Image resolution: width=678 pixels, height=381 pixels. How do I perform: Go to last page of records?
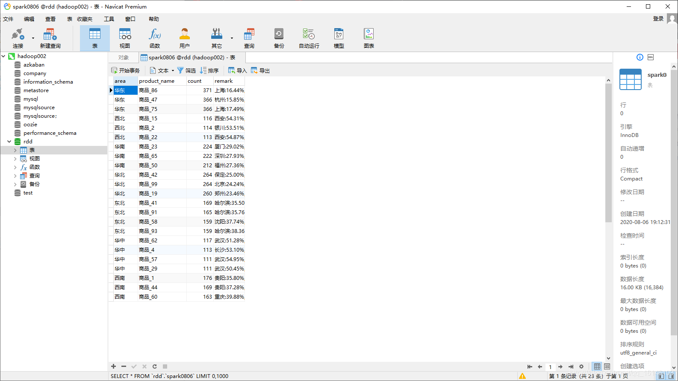(x=571, y=366)
